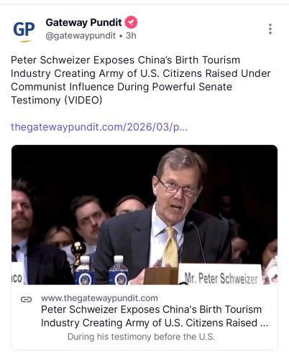Click the www.thegatewaypundit.com domain label

point(99,298)
